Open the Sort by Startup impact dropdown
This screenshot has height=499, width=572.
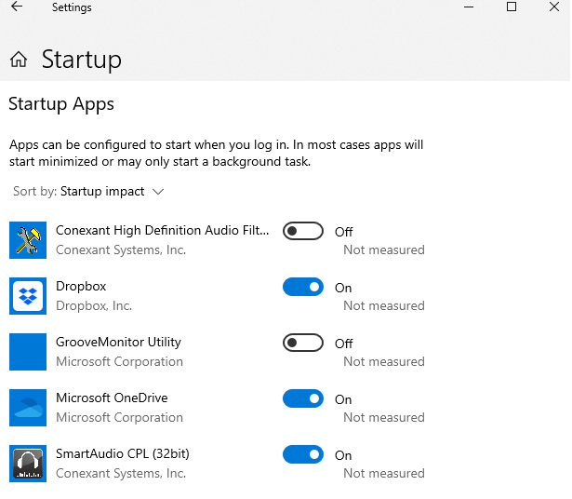pyautogui.click(x=88, y=191)
